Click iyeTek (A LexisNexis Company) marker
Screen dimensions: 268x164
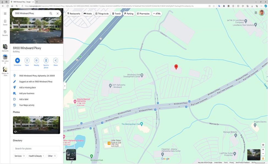(246, 21)
